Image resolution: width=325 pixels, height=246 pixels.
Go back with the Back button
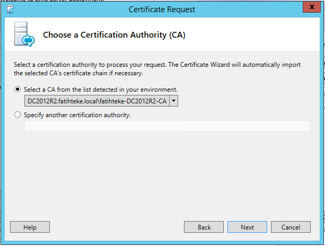click(x=204, y=227)
